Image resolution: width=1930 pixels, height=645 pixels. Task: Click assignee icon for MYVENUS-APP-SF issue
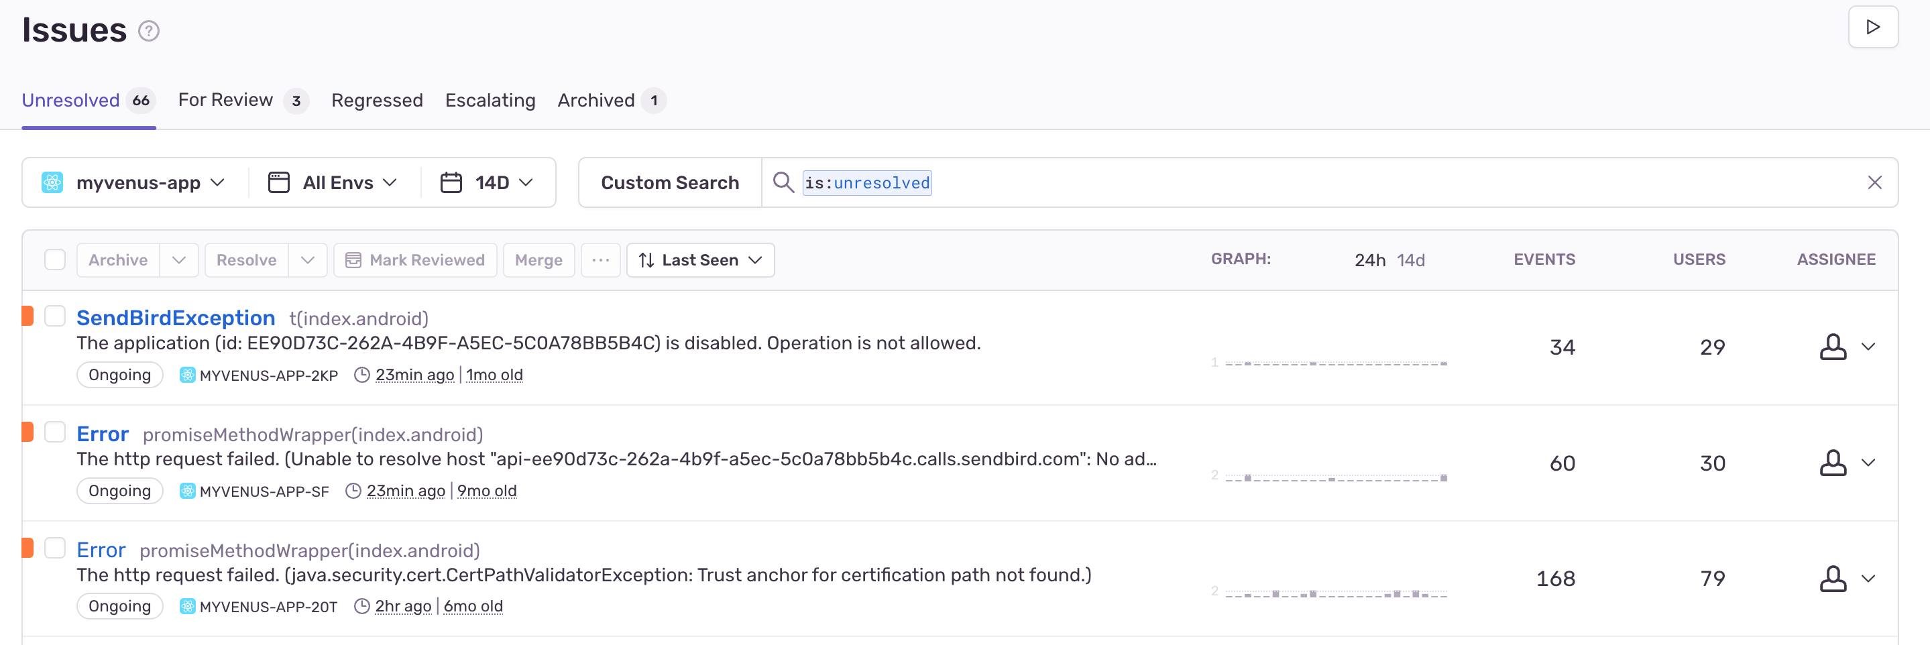(1833, 463)
